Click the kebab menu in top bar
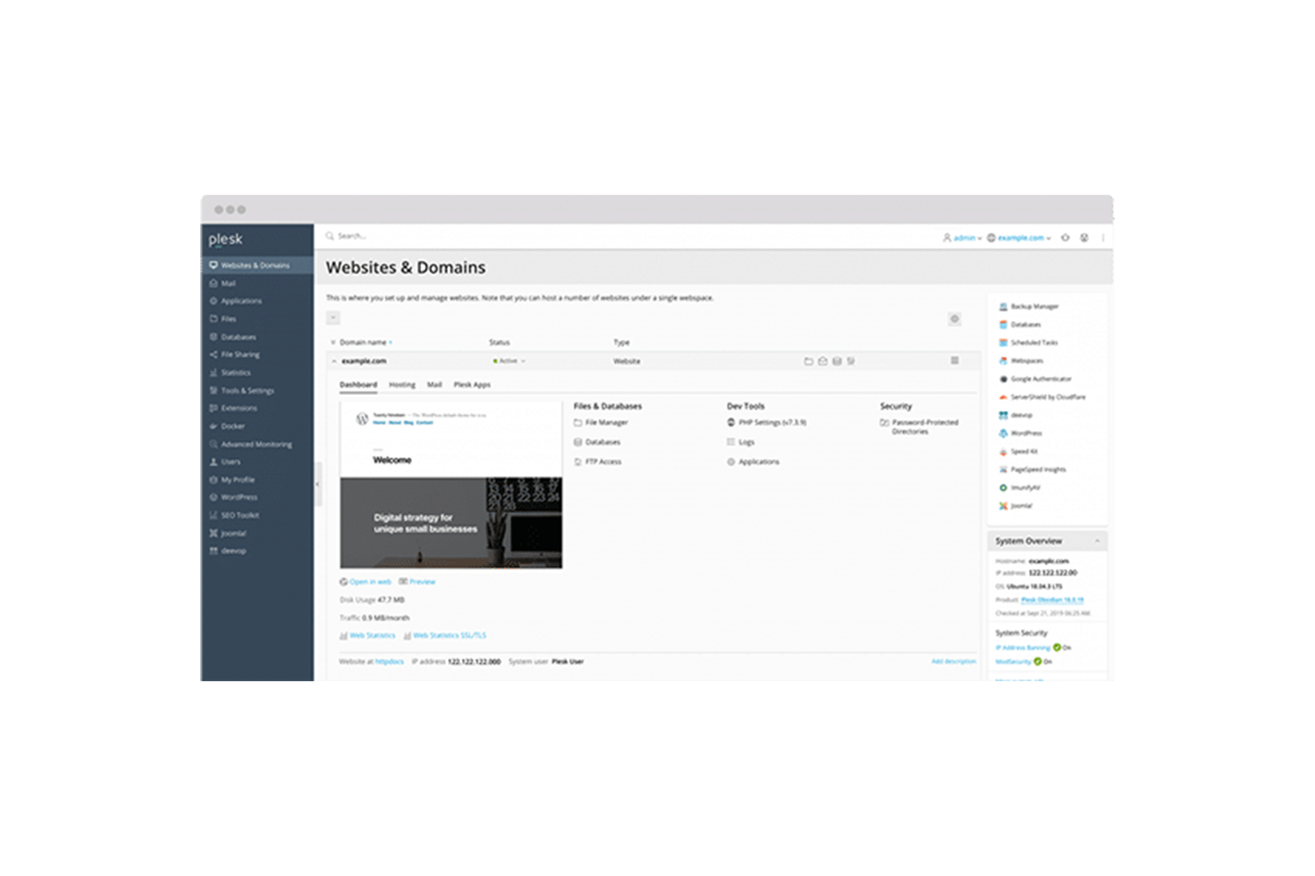The height and width of the screenshot is (876, 1315). click(x=1103, y=238)
